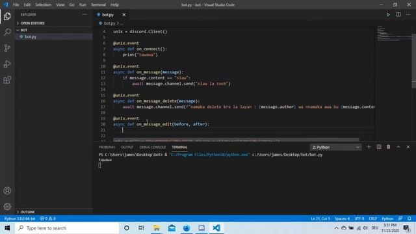Maximize the panel with up chevron
Screen dimensions: 416x234
pyautogui.click(x=398, y=147)
